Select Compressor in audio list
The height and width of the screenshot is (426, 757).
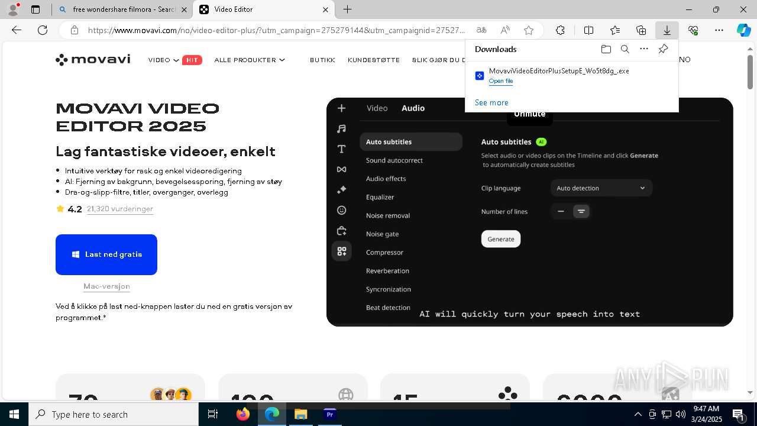[385, 252]
